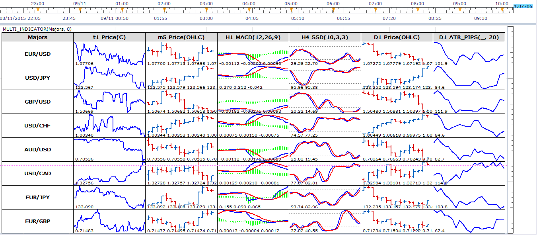This screenshot has height=235, width=537.
Task: Click the Majors column header
Action: pyautogui.click(x=38, y=37)
